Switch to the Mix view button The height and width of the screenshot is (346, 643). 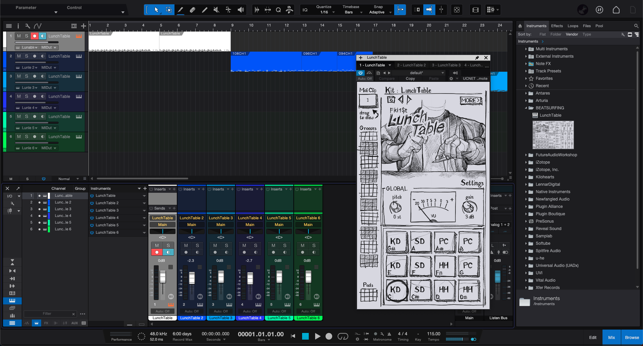tap(612, 338)
